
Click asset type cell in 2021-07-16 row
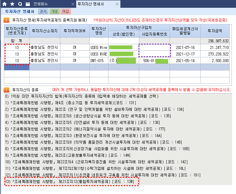[x=17, y=47]
